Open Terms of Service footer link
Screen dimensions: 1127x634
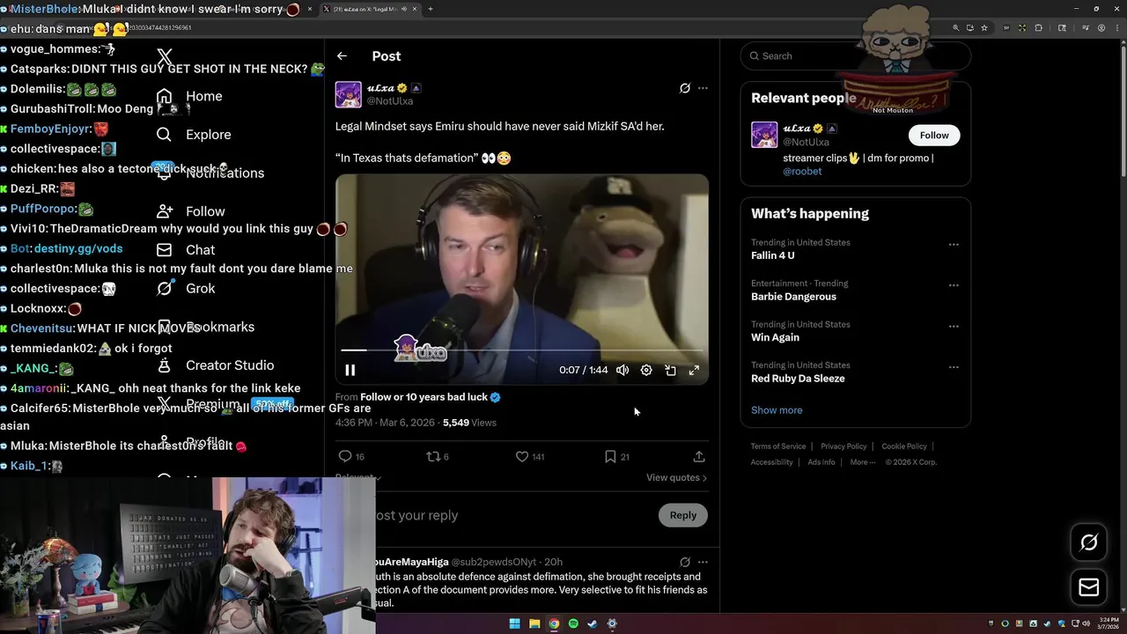coord(777,446)
